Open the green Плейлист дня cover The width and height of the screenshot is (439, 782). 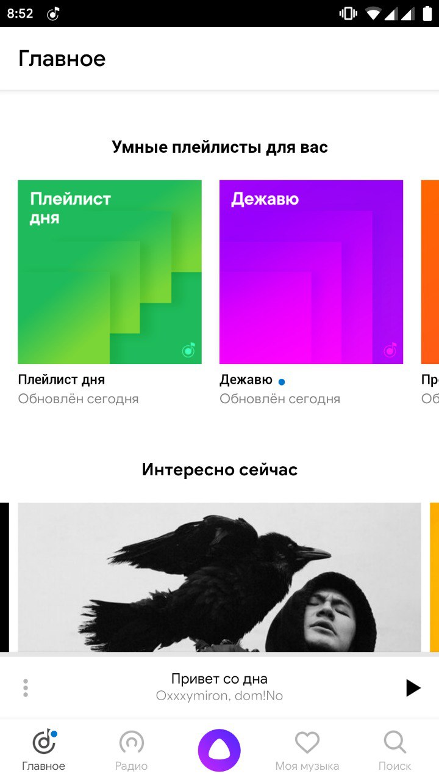pyautogui.click(x=110, y=272)
